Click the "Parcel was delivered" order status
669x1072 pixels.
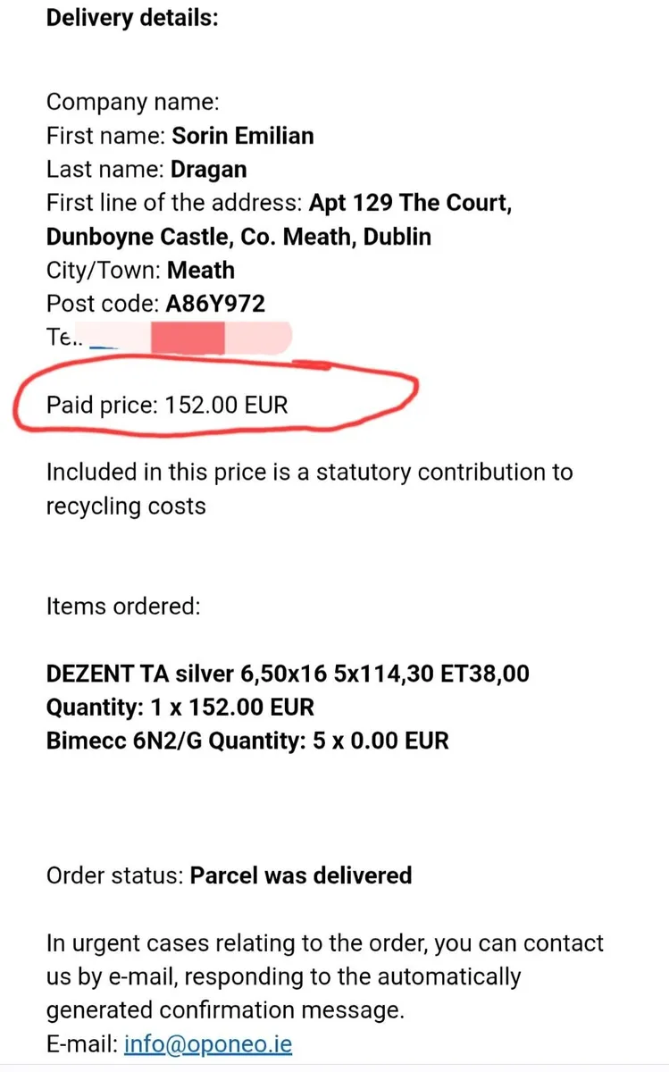tap(301, 875)
